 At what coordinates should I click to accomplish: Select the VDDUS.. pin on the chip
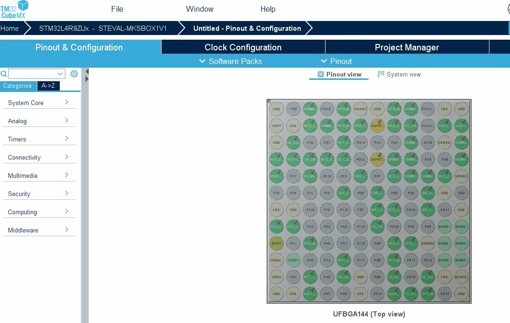pos(445,142)
